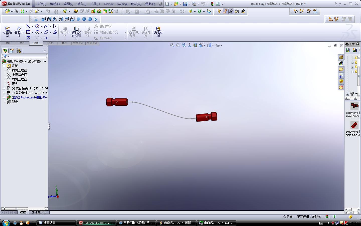Image resolution: width=361 pixels, height=226 pixels.
Task: Open Appearances tab in task pane
Action: tap(341, 81)
